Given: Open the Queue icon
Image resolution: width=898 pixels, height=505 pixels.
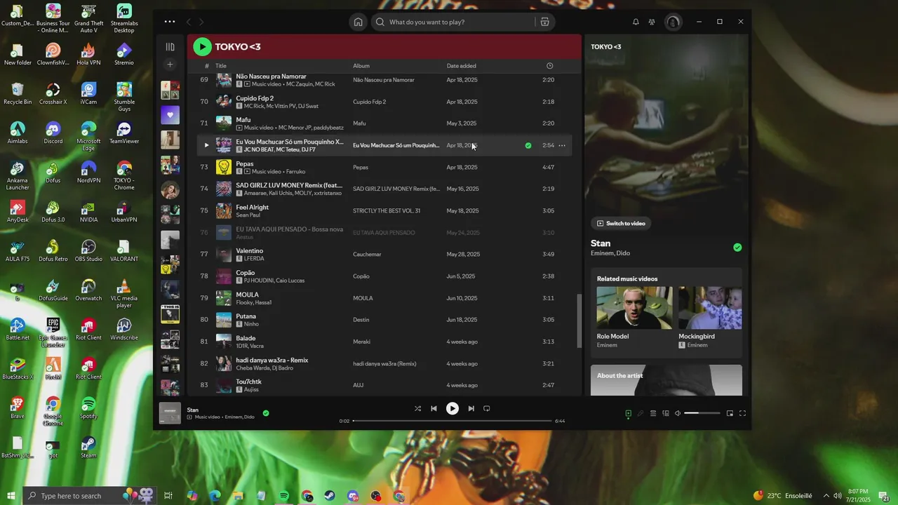Looking at the screenshot, I should click(653, 413).
